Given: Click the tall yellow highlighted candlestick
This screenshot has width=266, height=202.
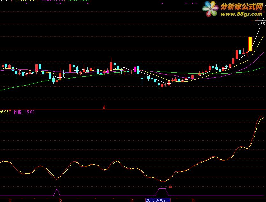Looking at the screenshot, I should [250, 44].
